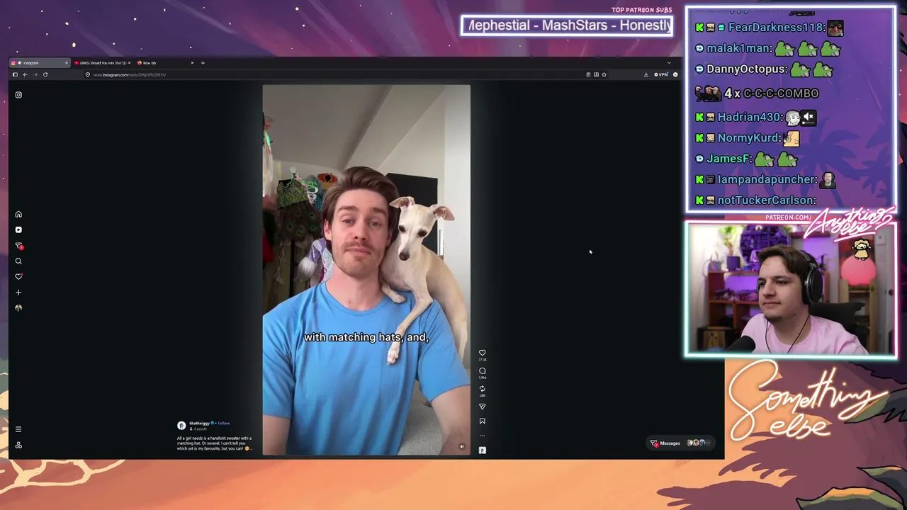Switch to the New Tab tab

165,63
